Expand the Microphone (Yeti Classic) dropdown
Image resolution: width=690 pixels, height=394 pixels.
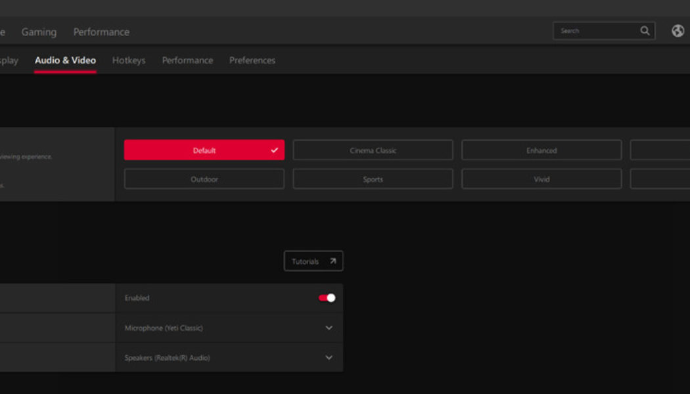pyautogui.click(x=328, y=327)
